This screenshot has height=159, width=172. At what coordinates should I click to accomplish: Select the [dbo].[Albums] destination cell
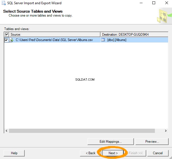pyautogui.click(x=134, y=40)
